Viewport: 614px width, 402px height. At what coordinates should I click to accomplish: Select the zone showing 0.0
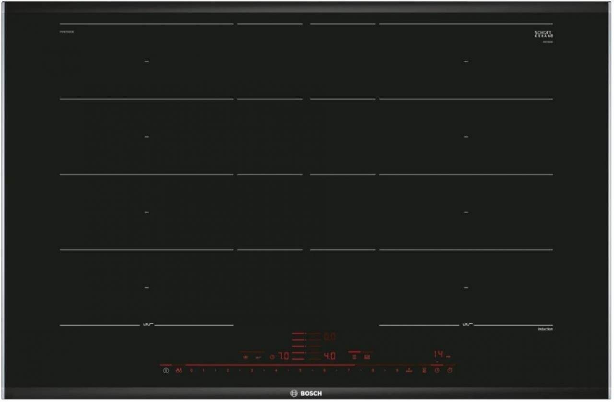pyautogui.click(x=330, y=336)
